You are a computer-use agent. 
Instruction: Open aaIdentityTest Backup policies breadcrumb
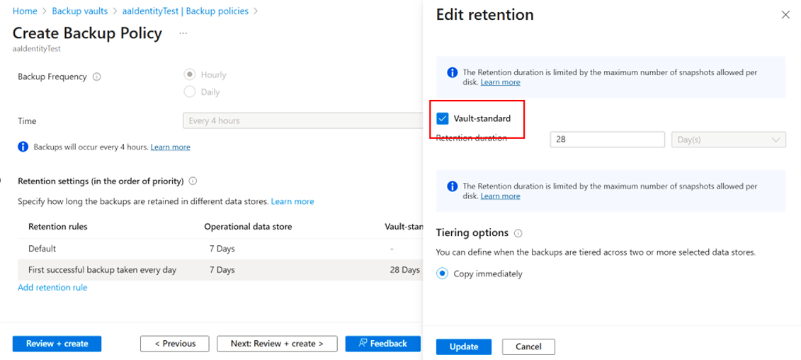pyautogui.click(x=186, y=11)
